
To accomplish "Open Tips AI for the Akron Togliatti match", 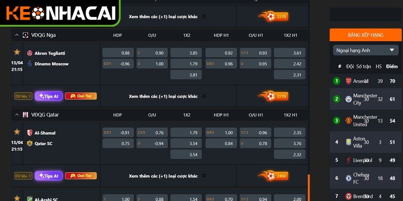I will pos(48,96).
